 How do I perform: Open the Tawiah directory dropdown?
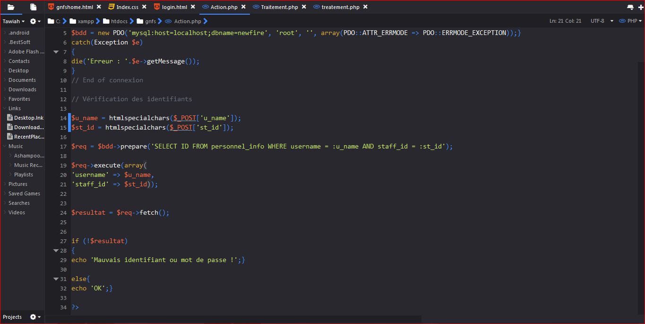pyautogui.click(x=14, y=21)
